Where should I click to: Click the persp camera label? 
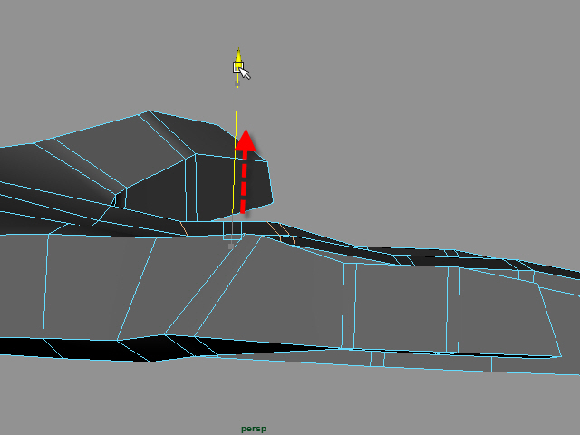pyautogui.click(x=254, y=429)
